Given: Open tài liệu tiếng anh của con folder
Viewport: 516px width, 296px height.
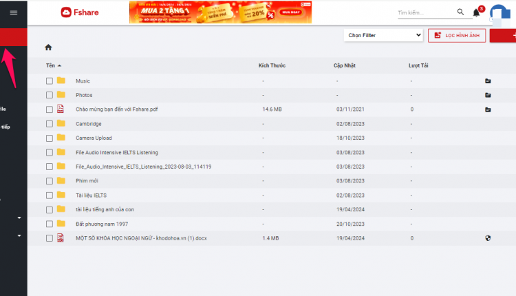Looking at the screenshot, I should (105, 209).
